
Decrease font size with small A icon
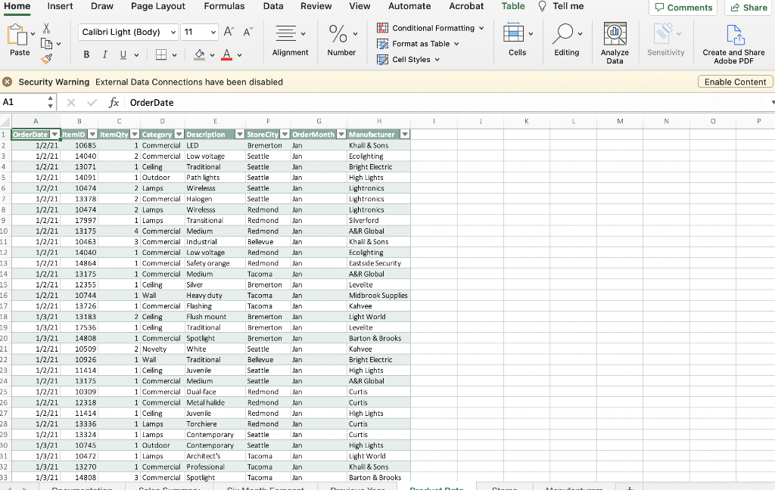pyautogui.click(x=247, y=32)
